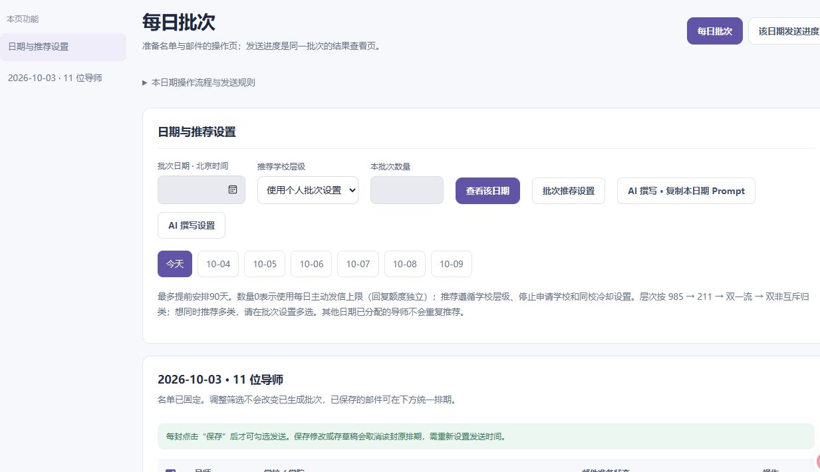Click the 日期与推荐设置 card heading
Image resolution: width=820 pixels, height=472 pixels.
pyautogui.click(x=197, y=132)
